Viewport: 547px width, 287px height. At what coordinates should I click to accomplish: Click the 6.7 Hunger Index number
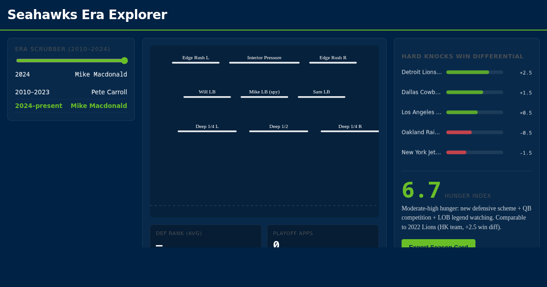coord(421,190)
